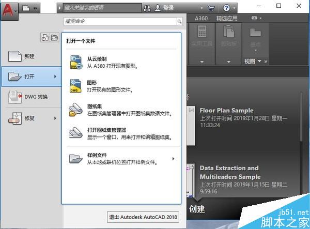Screen dimensions: 310x229
Task: Expand the 实用工具 panel dropdown arrow
Action: tap(202, 62)
